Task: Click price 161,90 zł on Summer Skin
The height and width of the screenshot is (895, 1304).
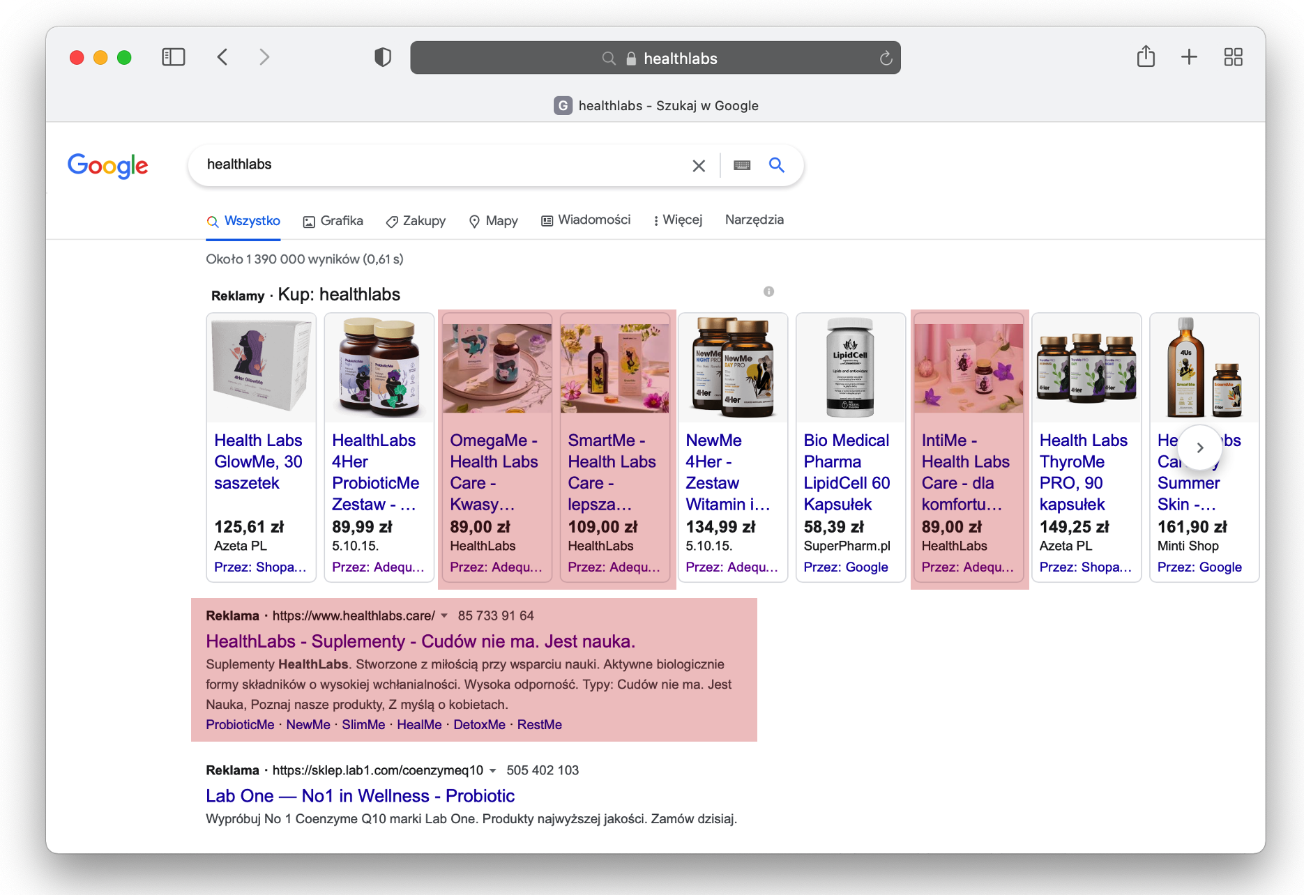Action: pos(1192,527)
